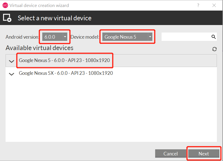Click the Cancel button
This screenshot has height=161, width=223.
point(170,153)
